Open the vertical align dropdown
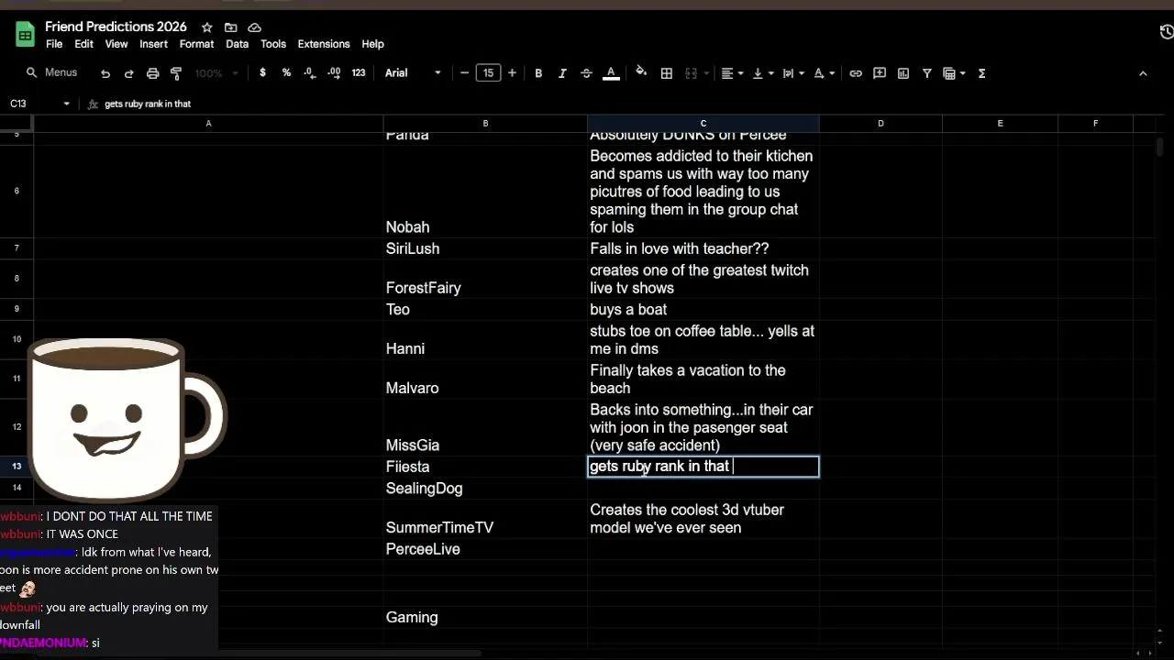Viewport: 1174px width, 660px height. [x=763, y=73]
